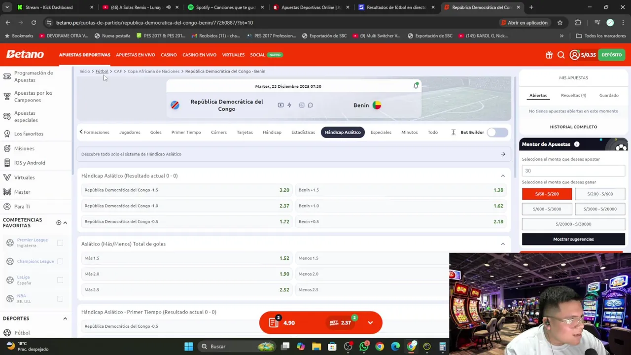Click the Mentor de Apuestas info icon
This screenshot has width=631, height=355.
click(x=577, y=144)
